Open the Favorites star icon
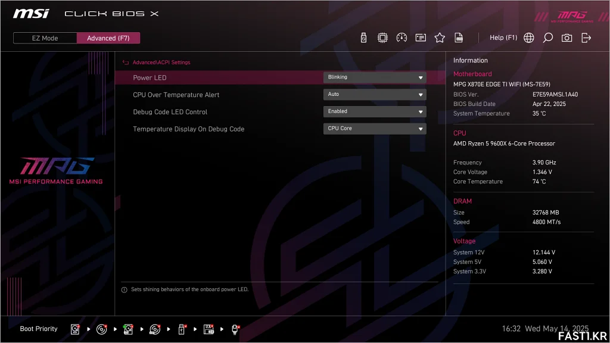The width and height of the screenshot is (610, 343). tap(440, 38)
